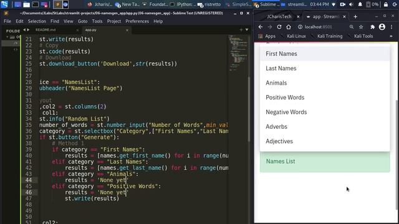The image size is (399, 224).
Task: View site information for localhost
Action: click(300, 27)
